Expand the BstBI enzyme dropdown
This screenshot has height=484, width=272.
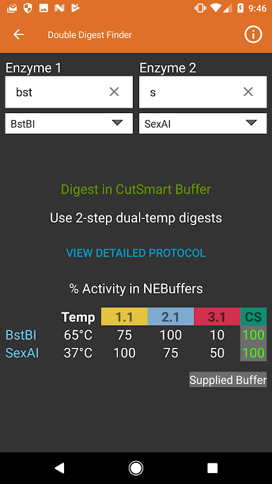[69, 123]
